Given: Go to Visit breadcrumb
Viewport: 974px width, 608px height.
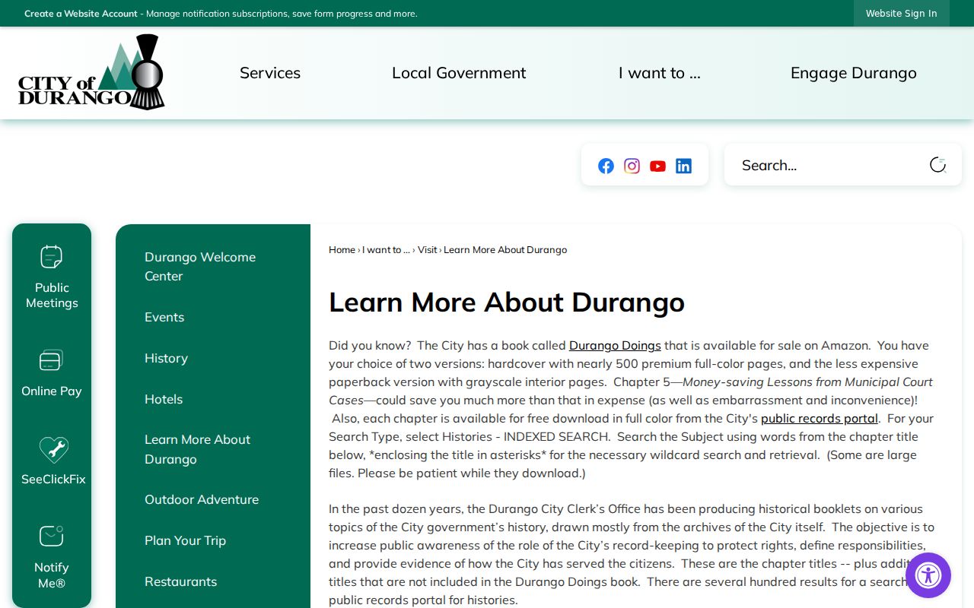Looking at the screenshot, I should (x=427, y=249).
